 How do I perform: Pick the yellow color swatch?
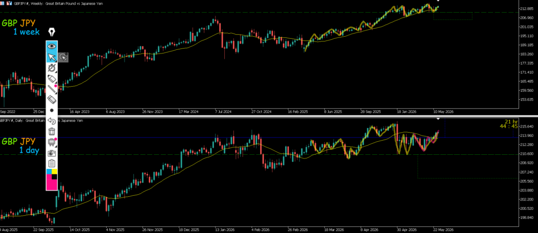click(x=55, y=171)
